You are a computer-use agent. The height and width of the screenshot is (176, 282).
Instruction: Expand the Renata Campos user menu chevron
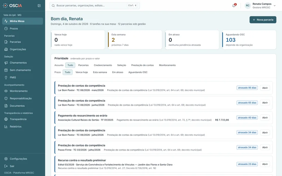click(x=275, y=6)
